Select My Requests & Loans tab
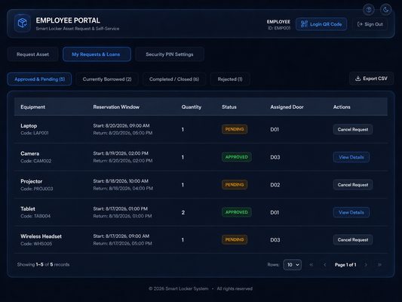The height and width of the screenshot is (302, 402). (x=97, y=54)
